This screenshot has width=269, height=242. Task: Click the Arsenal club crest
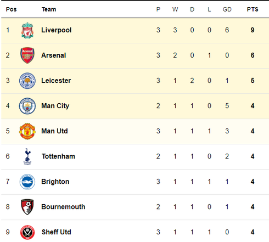coord(27,55)
